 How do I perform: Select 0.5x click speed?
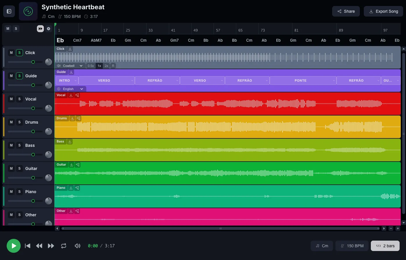pos(91,66)
